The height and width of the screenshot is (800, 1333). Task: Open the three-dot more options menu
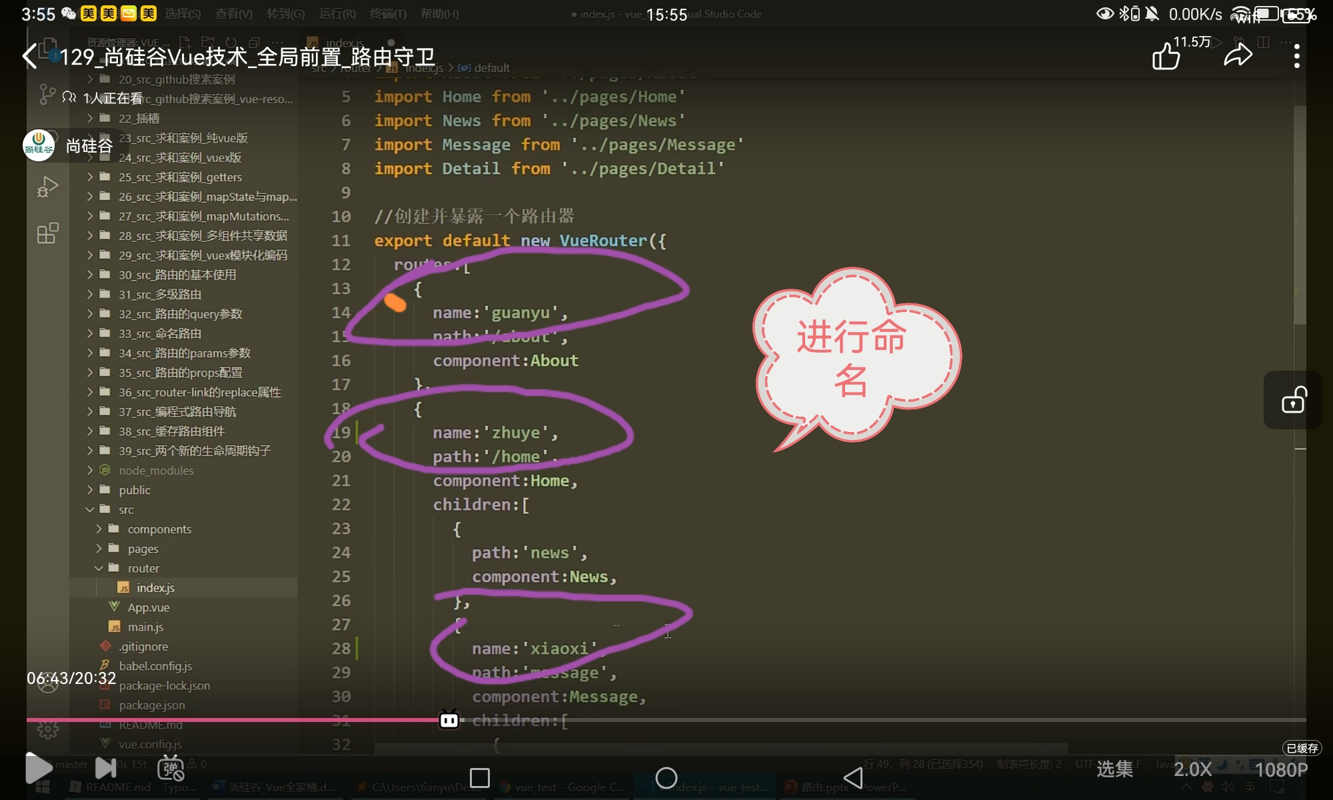[1296, 56]
